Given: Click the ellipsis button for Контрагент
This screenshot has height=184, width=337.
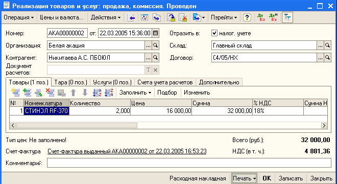Looking at the screenshot, I should tap(148, 58).
